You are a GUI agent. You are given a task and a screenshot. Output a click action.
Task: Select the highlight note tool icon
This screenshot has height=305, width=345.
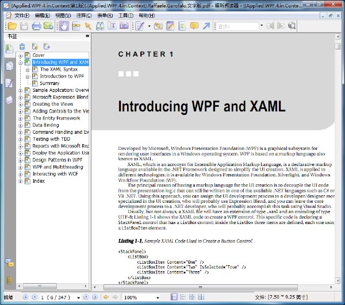(170, 26)
